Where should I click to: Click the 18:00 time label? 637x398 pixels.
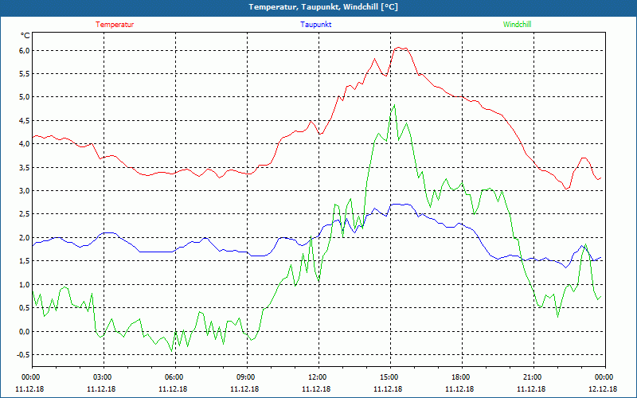tap(462, 377)
